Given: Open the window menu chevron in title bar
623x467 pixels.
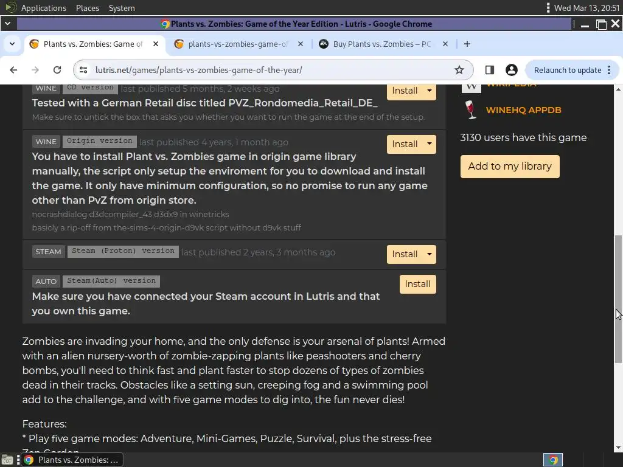Looking at the screenshot, I should coord(7,24).
